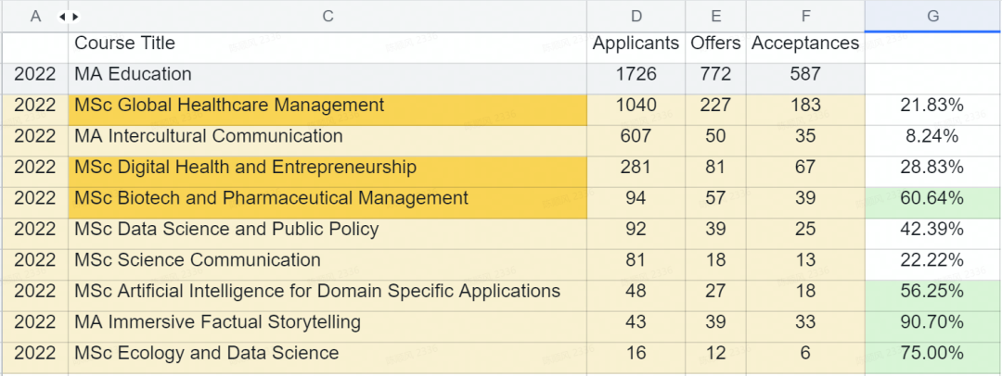Image resolution: width=1002 pixels, height=376 pixels.
Task: Click the right arrow to unhide column B
Action: (75, 17)
